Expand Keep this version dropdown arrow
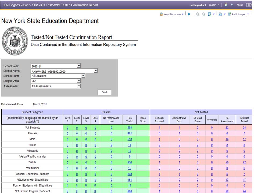Image resolution: width=258 pixels, height=193 pixels. pyautogui.click(x=183, y=14)
